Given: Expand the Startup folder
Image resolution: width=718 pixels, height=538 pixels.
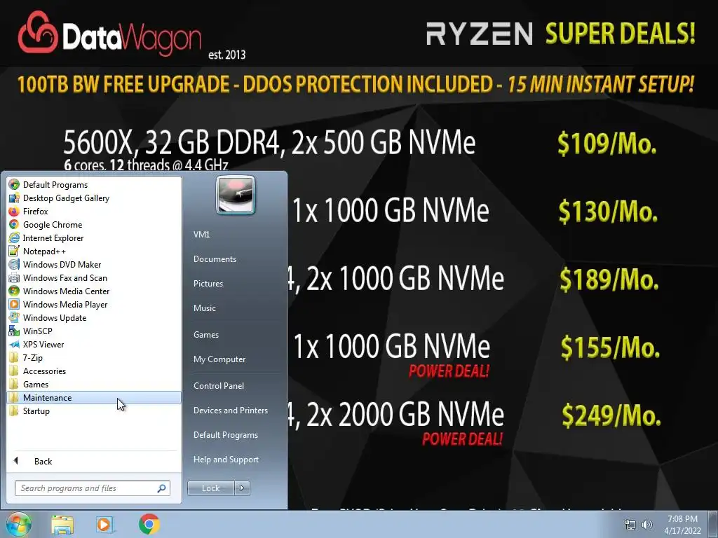Looking at the screenshot, I should click(94, 411).
